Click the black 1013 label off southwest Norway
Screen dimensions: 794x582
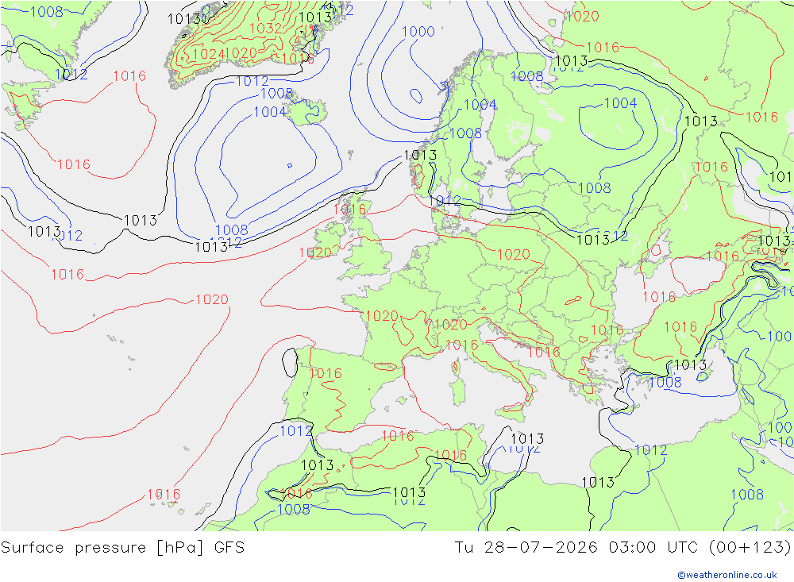pyautogui.click(x=420, y=155)
